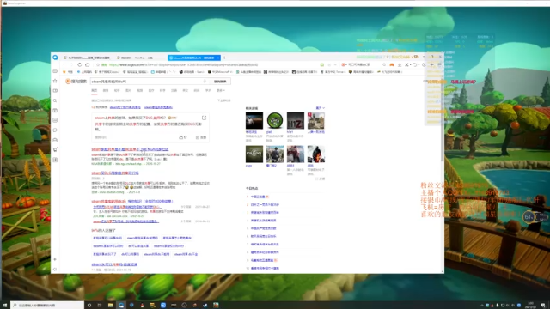Viewport: 550px width, 309px height.
Task: Click the magnifier search icon in the left sidebar
Action: pyautogui.click(x=55, y=100)
